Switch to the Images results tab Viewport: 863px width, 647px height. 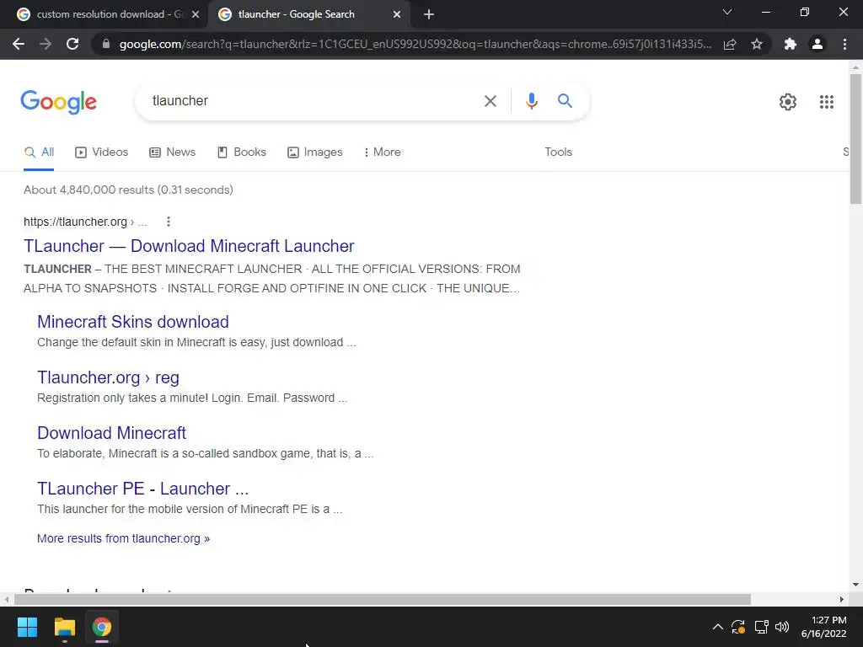point(315,152)
